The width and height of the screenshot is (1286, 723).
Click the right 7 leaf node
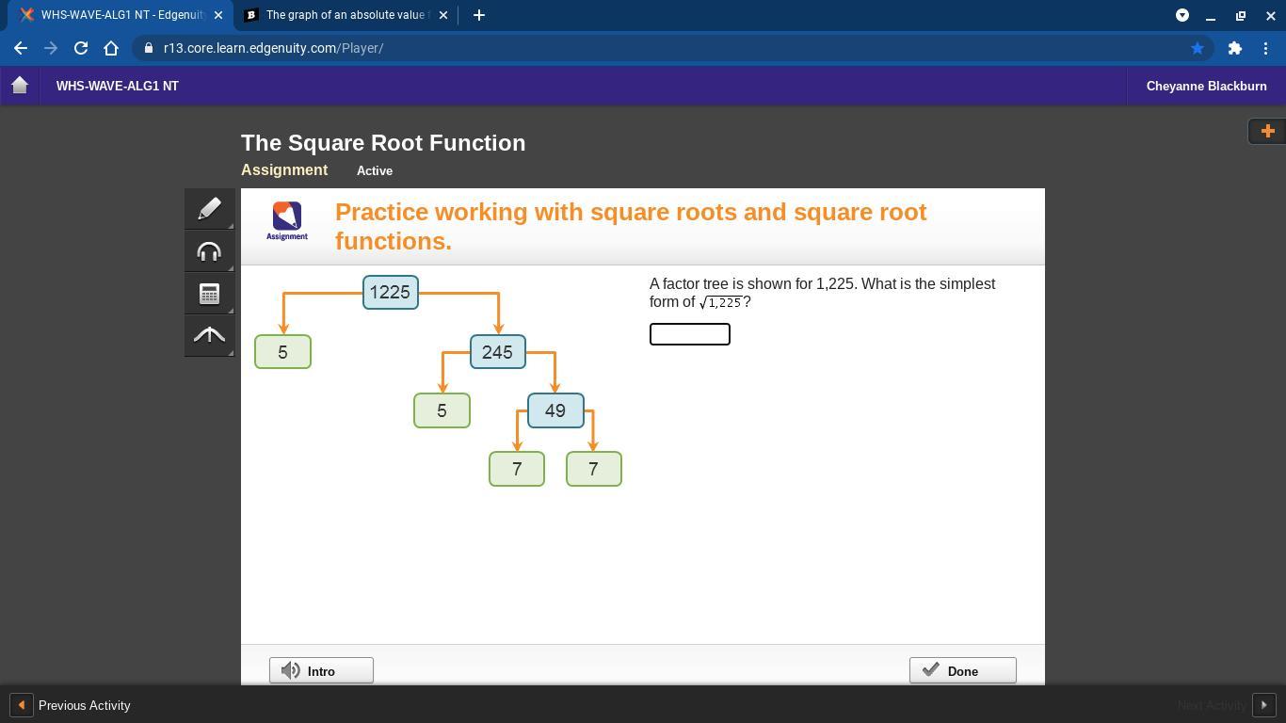click(x=594, y=469)
